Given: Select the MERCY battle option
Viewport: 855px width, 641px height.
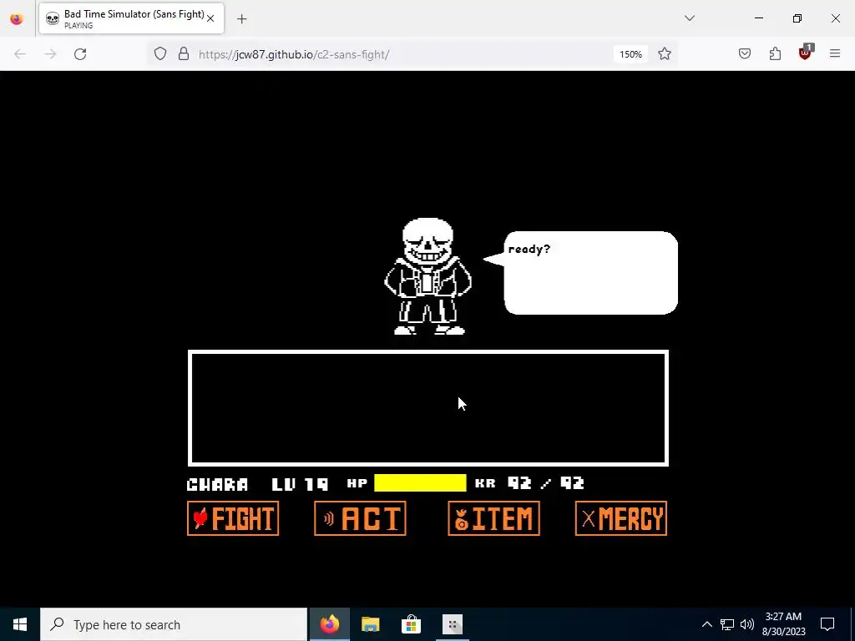Looking at the screenshot, I should coord(620,518).
